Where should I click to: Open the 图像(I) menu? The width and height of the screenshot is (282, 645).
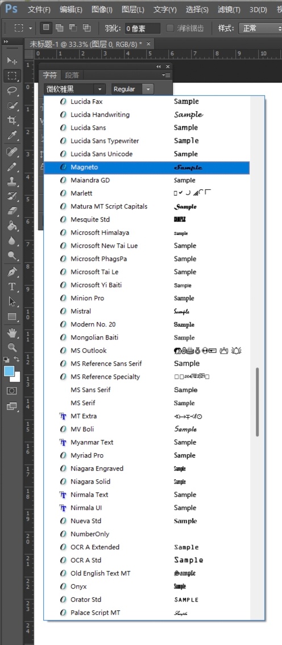point(102,10)
